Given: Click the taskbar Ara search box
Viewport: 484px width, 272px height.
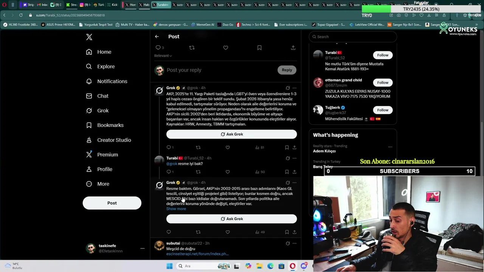Looking at the screenshot, I should point(203,266).
